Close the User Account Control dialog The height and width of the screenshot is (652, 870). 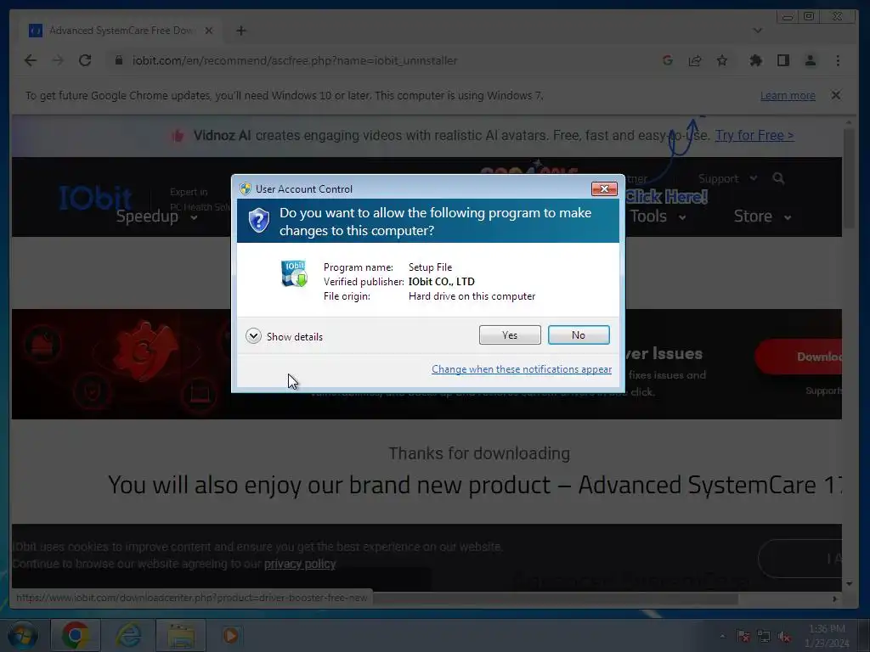pos(604,189)
